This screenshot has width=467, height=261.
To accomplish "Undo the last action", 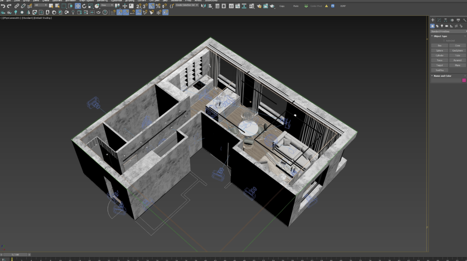I will pyautogui.click(x=3, y=6).
